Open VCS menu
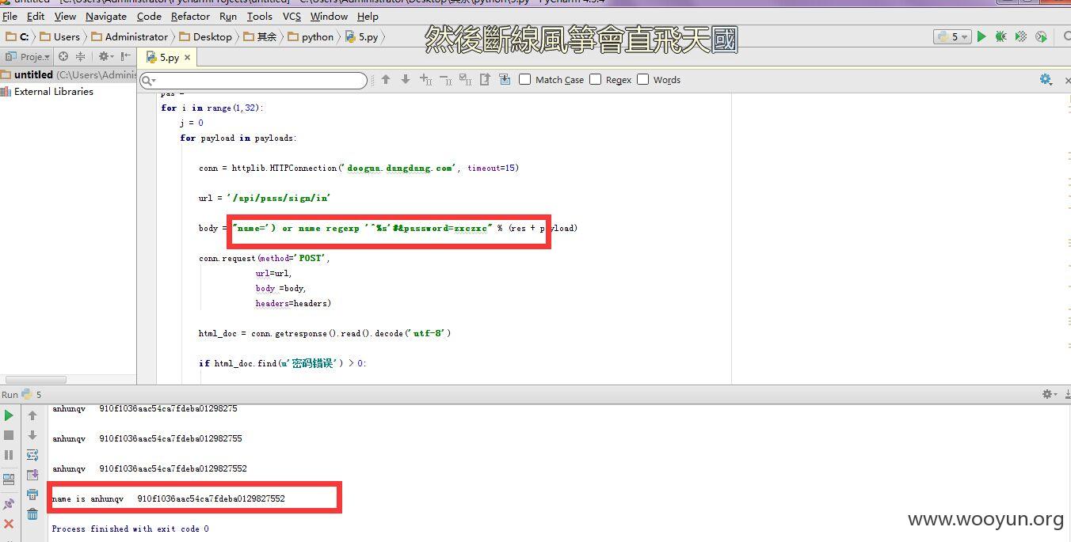The width and height of the screenshot is (1071, 542). pos(292,16)
